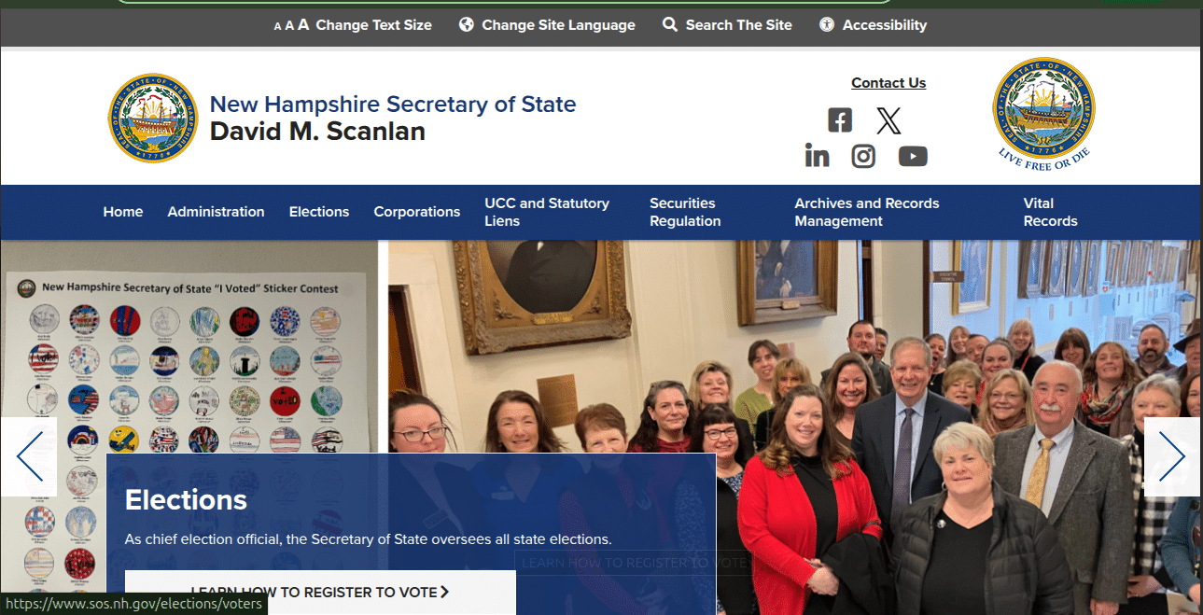Open the Accessibility link
Viewport: 1203px width, 615px height.
(873, 25)
